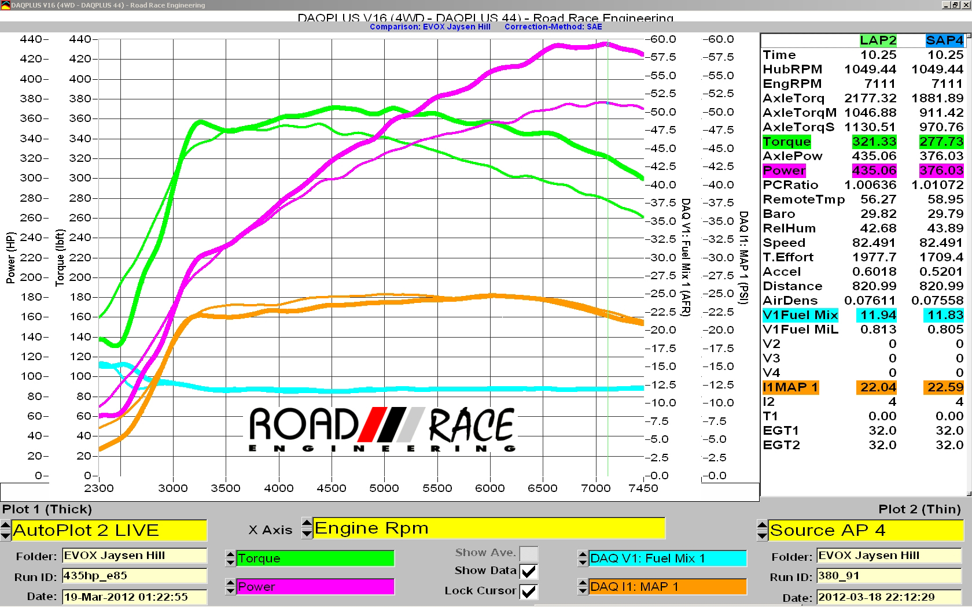Open the green Torque channel selector

pyautogui.click(x=315, y=558)
